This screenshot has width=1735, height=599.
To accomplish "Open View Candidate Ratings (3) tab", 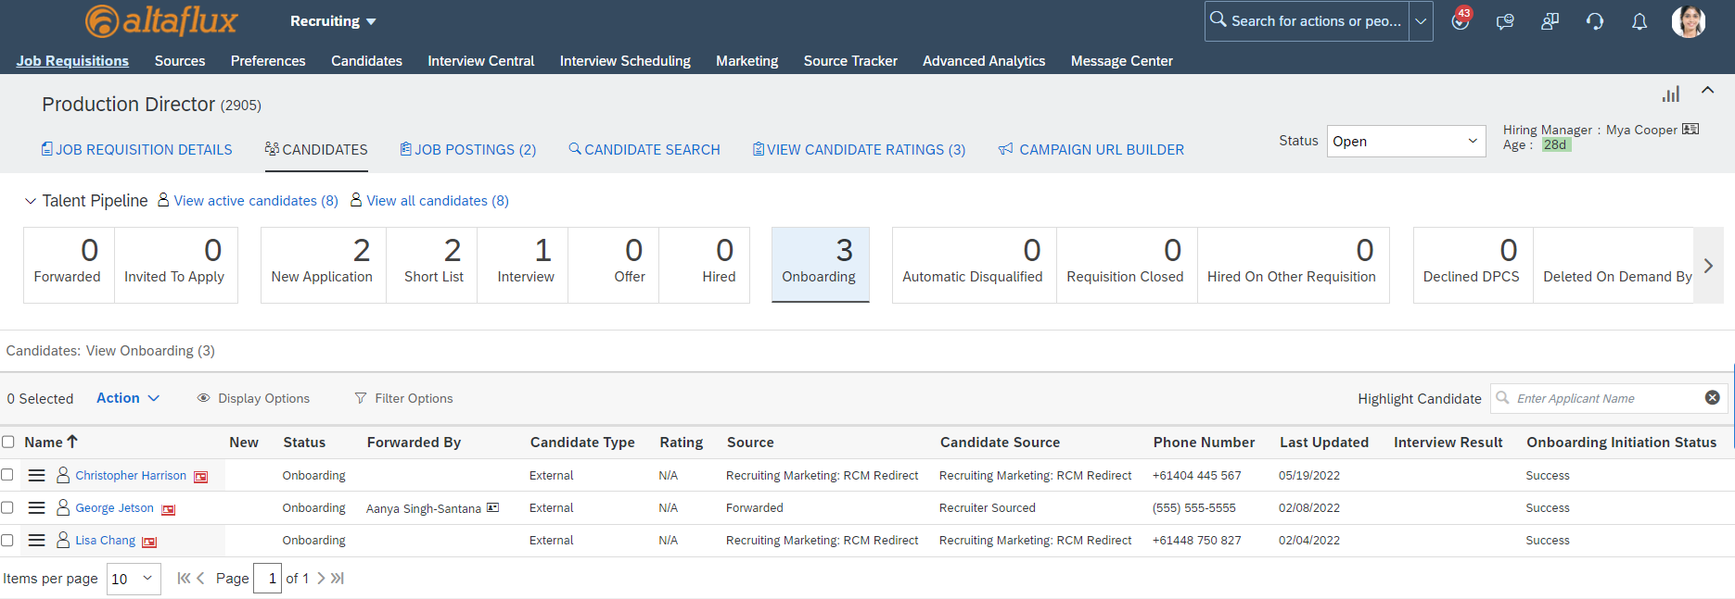I will pyautogui.click(x=859, y=149).
